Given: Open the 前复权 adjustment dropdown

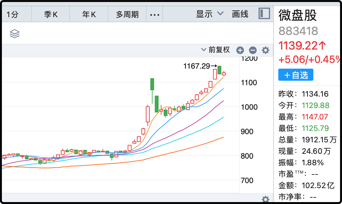Looking at the screenshot, I should [216, 50].
